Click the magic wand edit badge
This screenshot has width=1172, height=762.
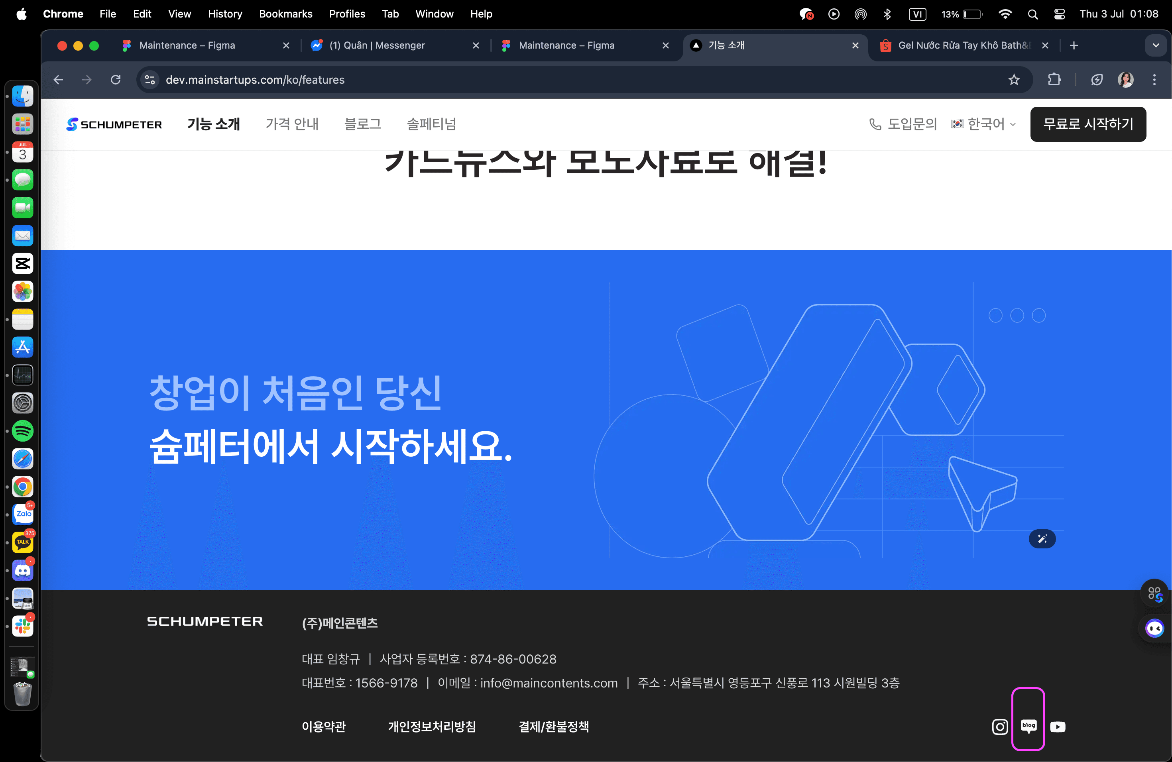click(x=1042, y=538)
